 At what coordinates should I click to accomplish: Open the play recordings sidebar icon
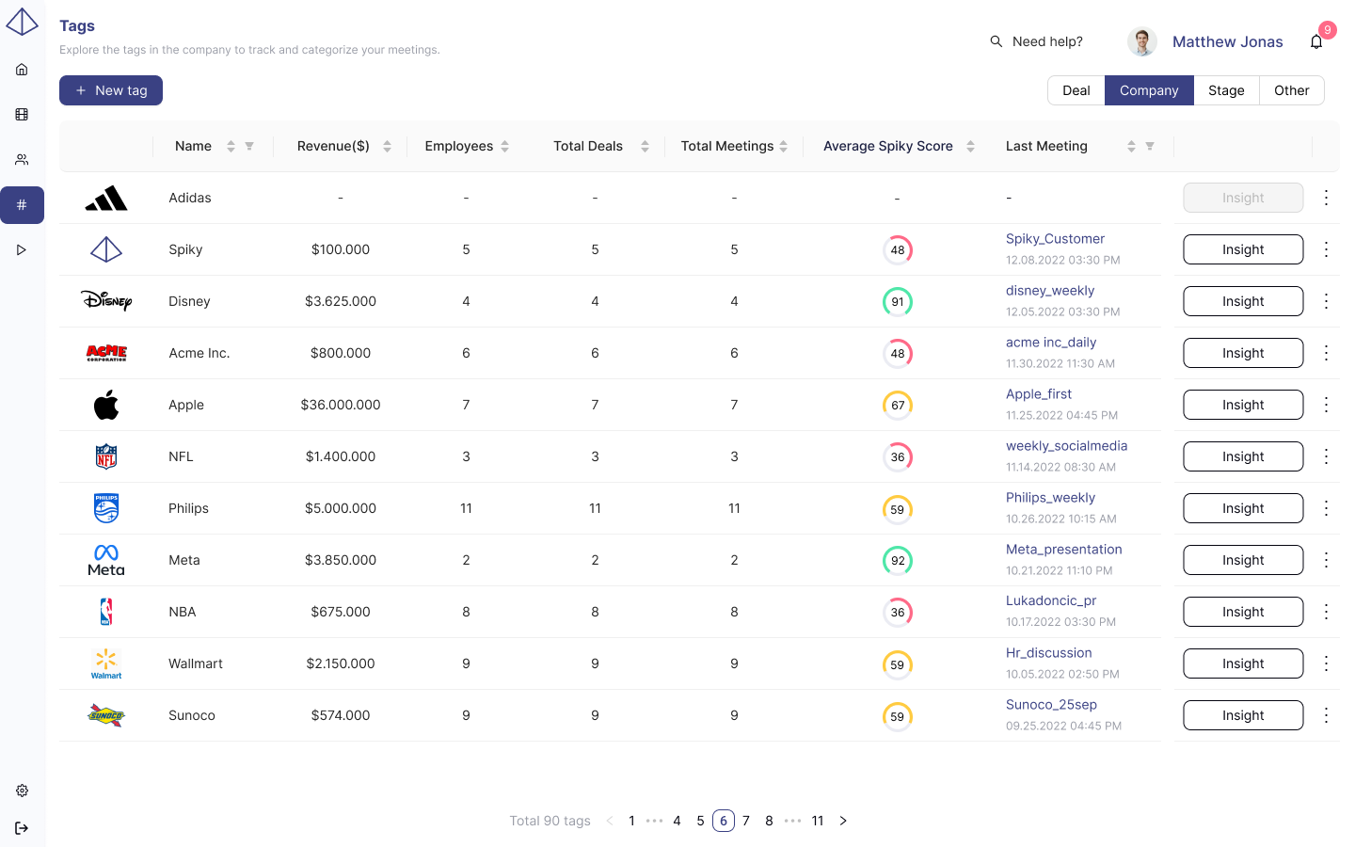[x=22, y=250]
